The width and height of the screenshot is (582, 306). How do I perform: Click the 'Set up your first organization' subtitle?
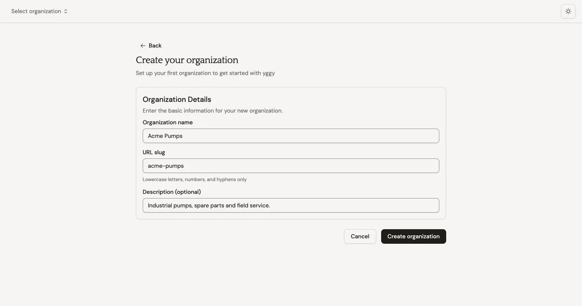(x=205, y=73)
